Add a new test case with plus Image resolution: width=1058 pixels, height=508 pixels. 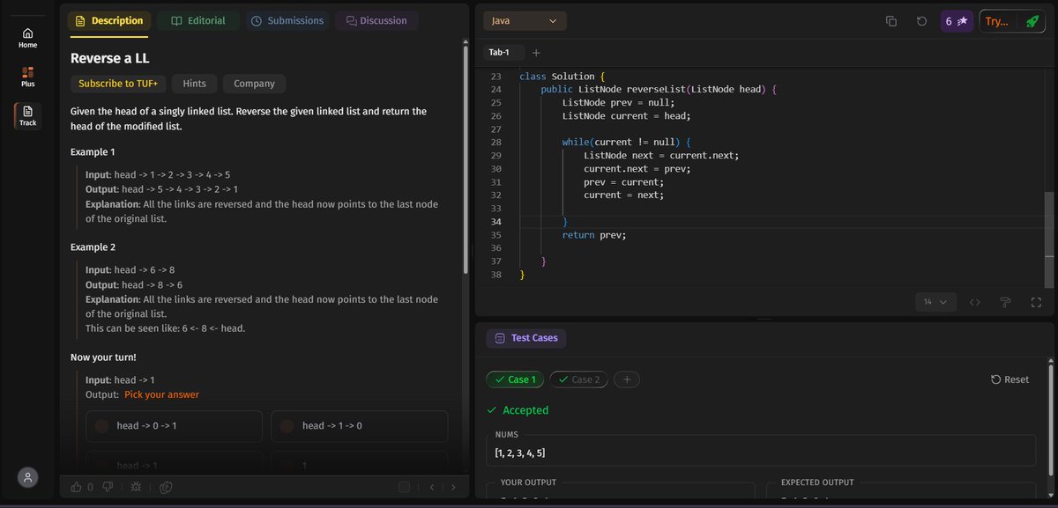coord(627,379)
